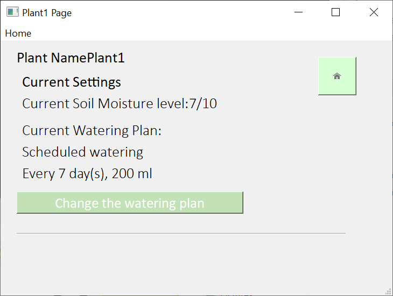Click the Current Watering Plan label

(x=92, y=131)
